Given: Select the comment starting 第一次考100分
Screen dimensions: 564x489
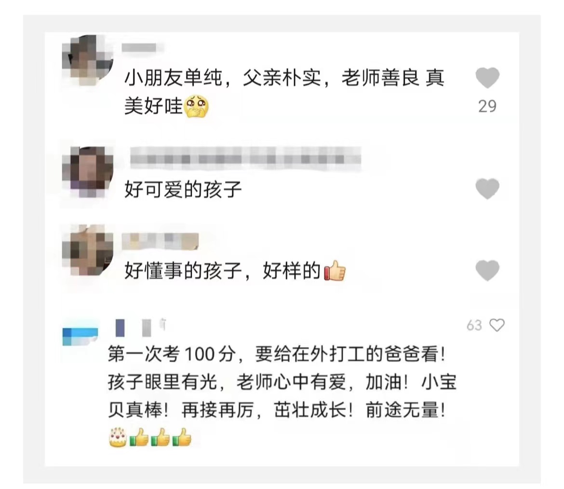Looking at the screenshot, I should pyautogui.click(x=282, y=395).
